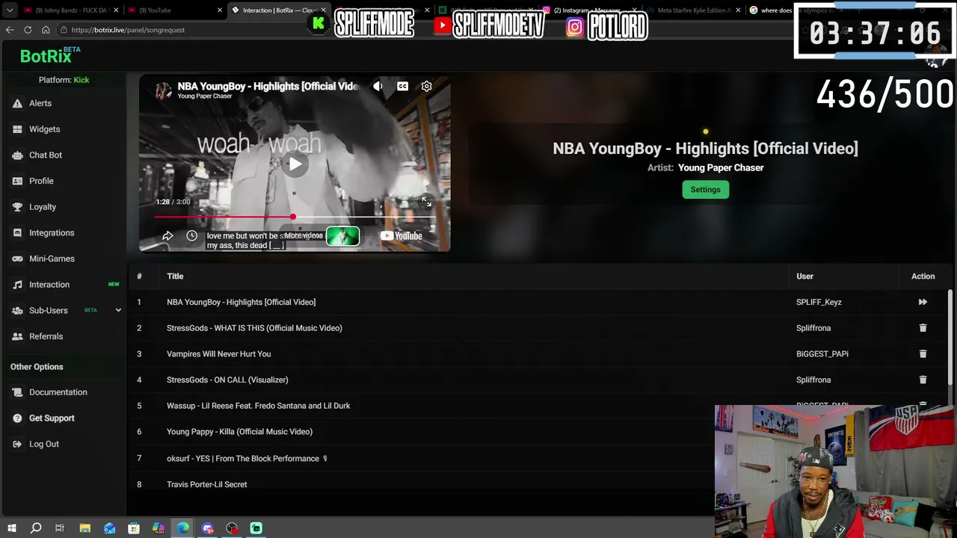Click Young Paper Chaser channel name in player
The height and width of the screenshot is (538, 957).
pyautogui.click(x=205, y=96)
